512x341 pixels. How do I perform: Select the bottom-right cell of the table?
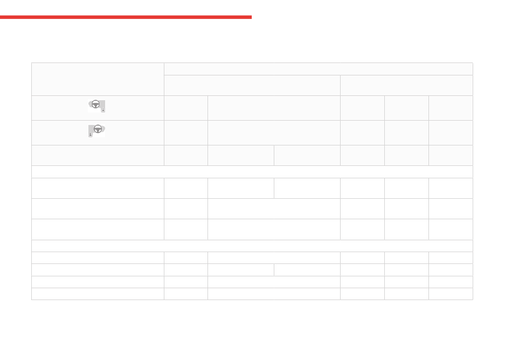point(451,294)
